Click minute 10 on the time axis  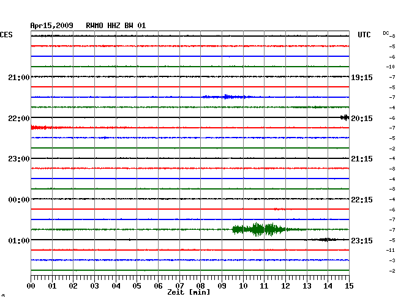(x=243, y=286)
